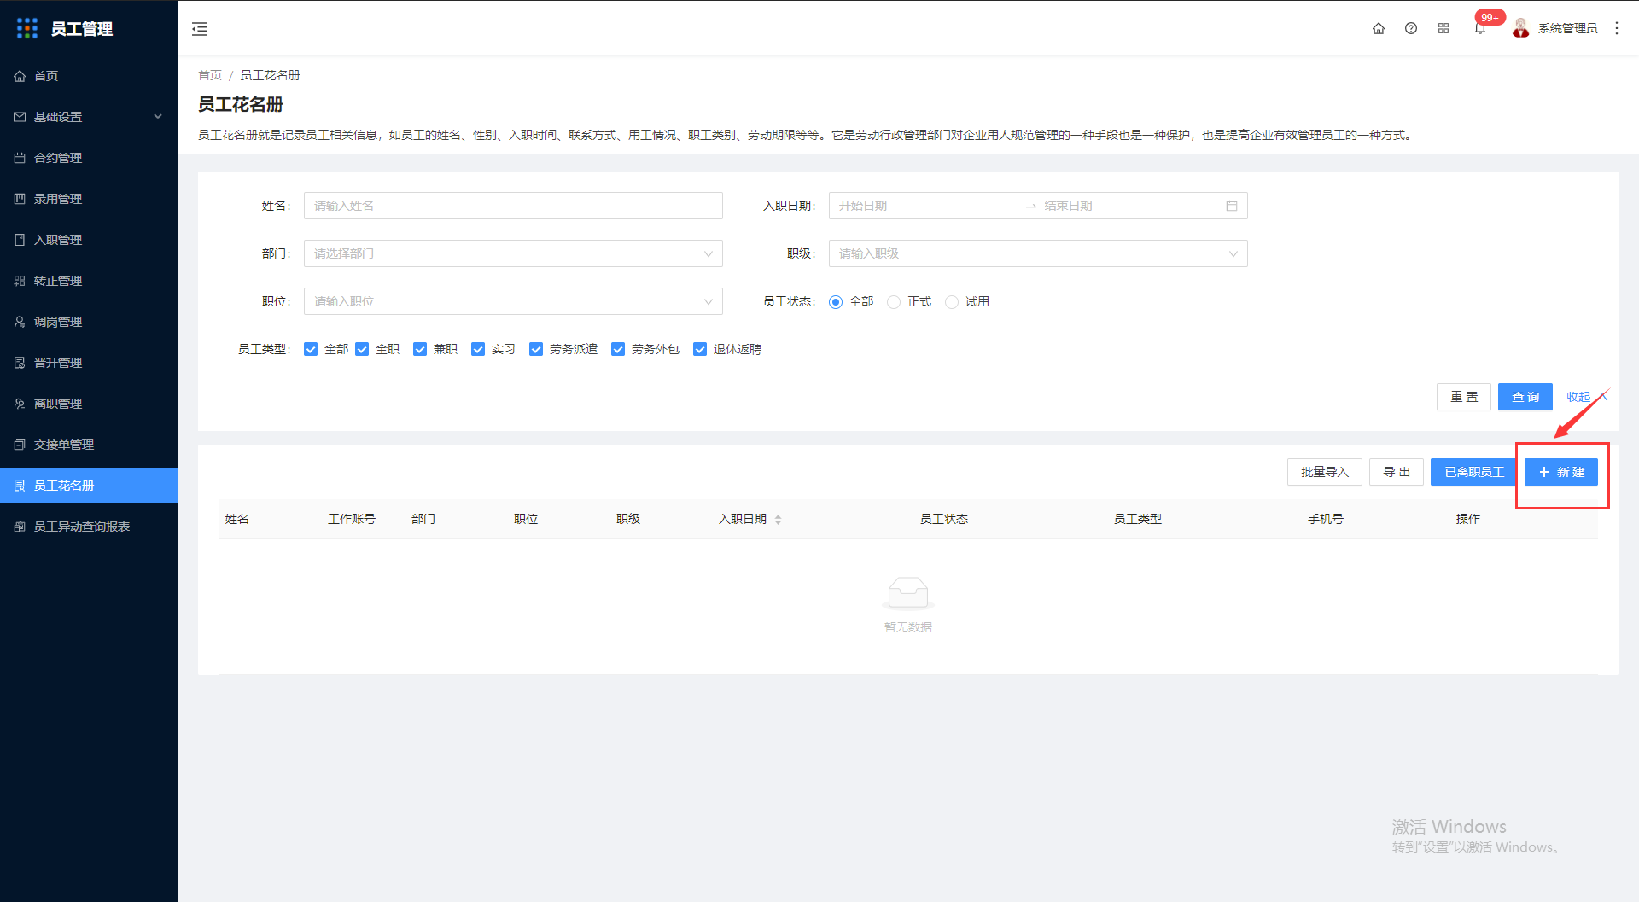Toggle the 实习 checkbox
Image resolution: width=1639 pixels, height=902 pixels.
coord(478,349)
